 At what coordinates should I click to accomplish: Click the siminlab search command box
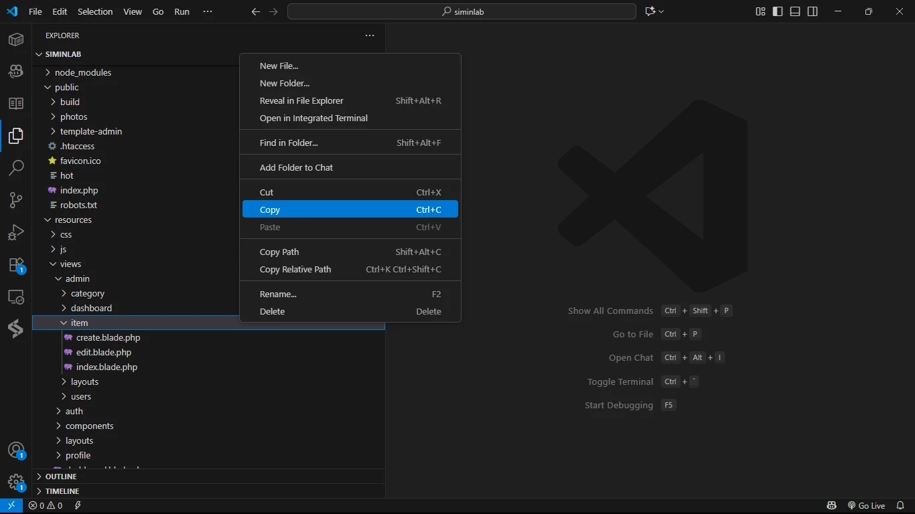pos(462,11)
